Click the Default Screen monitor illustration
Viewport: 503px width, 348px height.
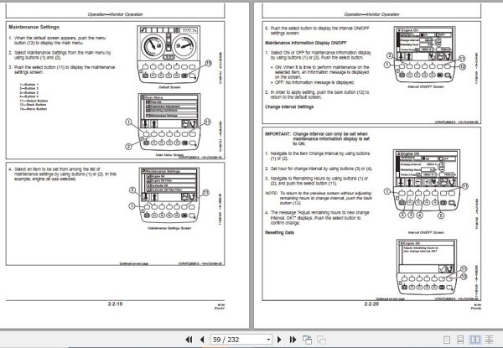coord(169,55)
